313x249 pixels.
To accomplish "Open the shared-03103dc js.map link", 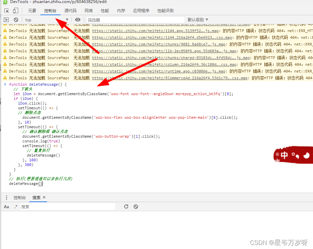I will point(171,58).
